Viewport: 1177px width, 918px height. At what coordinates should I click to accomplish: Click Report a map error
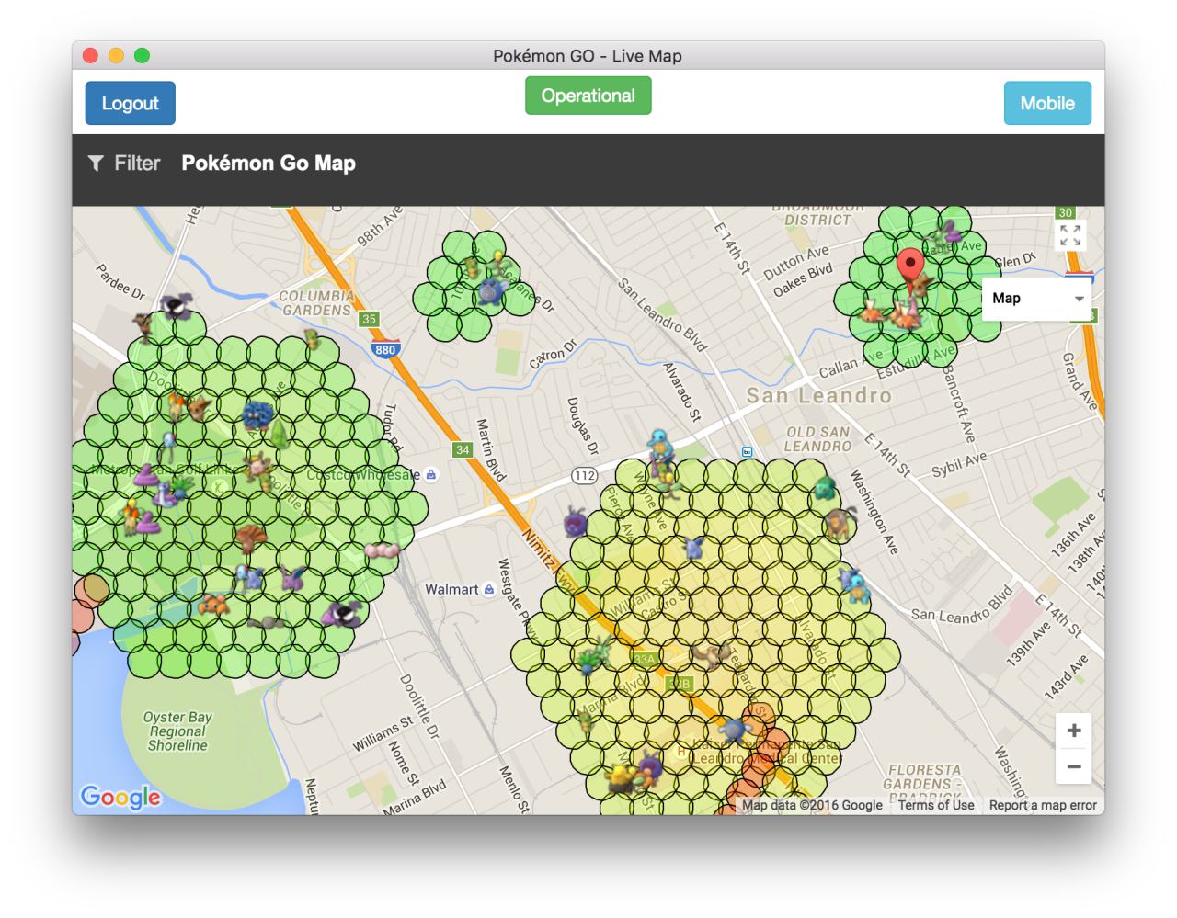point(1043,805)
